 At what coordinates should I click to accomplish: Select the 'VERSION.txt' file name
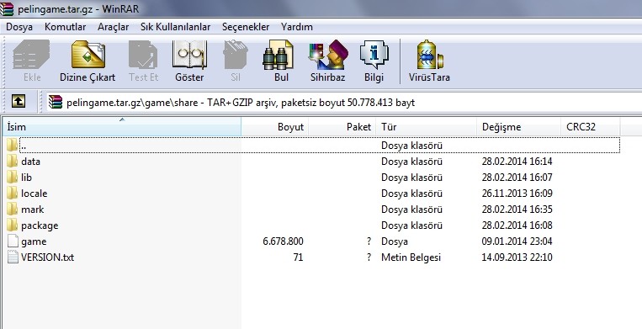[x=47, y=257]
